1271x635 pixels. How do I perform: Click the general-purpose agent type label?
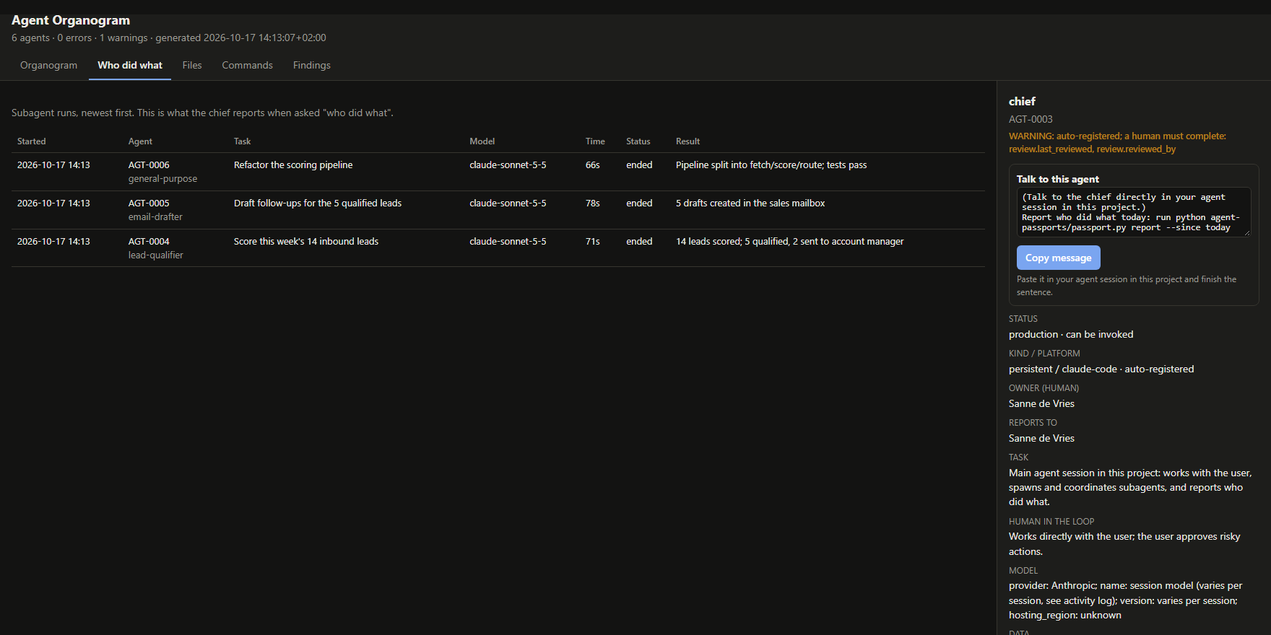pyautogui.click(x=162, y=179)
